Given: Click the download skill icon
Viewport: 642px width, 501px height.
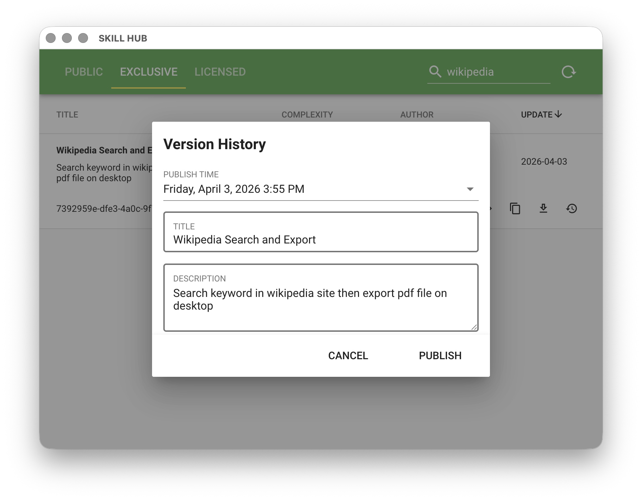Looking at the screenshot, I should [543, 209].
